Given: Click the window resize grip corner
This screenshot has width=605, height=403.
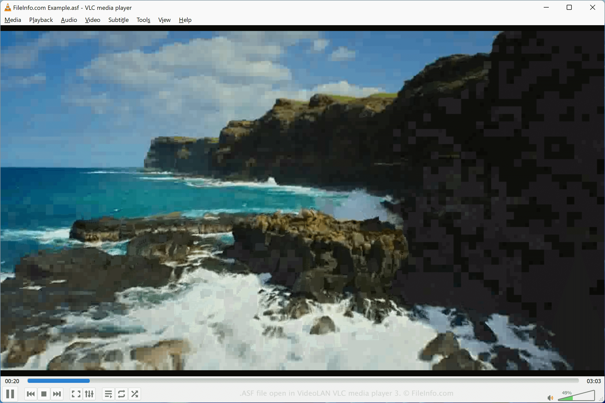Looking at the screenshot, I should (x=602, y=400).
